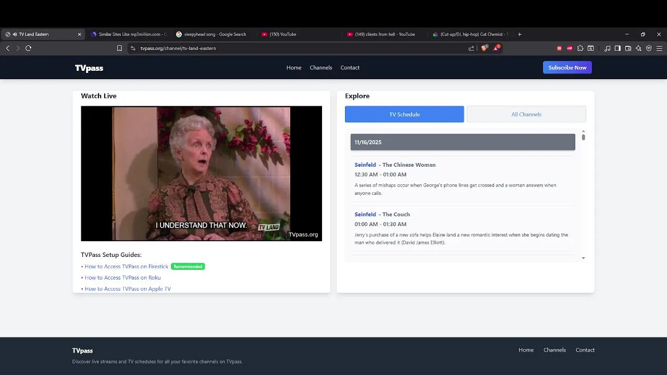
Task: Click the tab search window icon in toolbar
Action: pyautogui.click(x=590, y=48)
